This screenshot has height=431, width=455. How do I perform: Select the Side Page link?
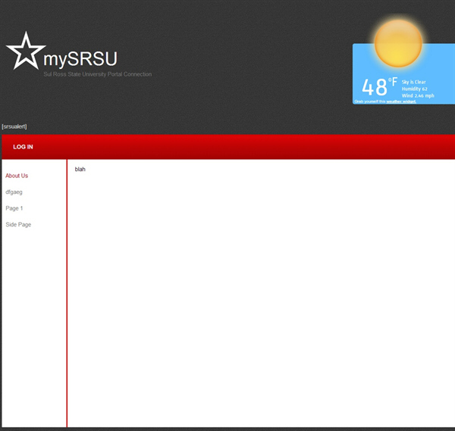[x=18, y=225]
